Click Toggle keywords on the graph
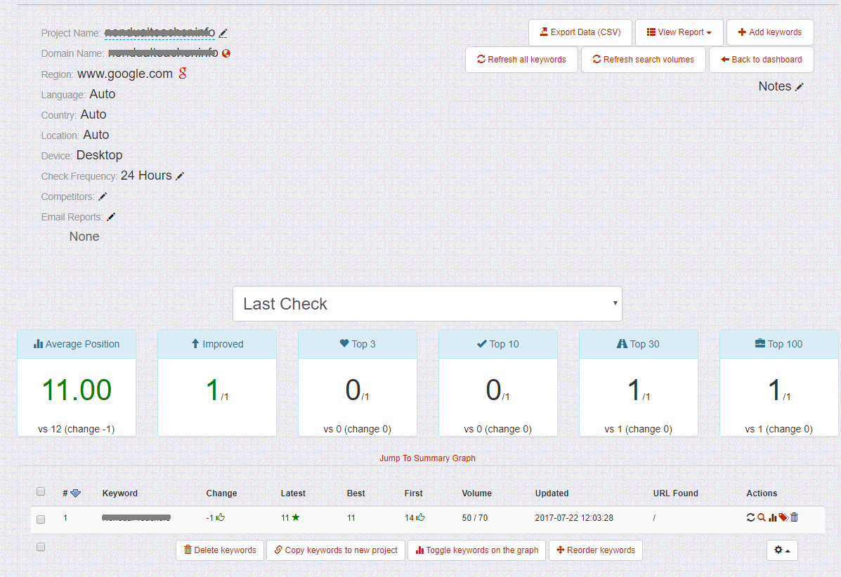The height and width of the screenshot is (577, 841). pyautogui.click(x=477, y=550)
